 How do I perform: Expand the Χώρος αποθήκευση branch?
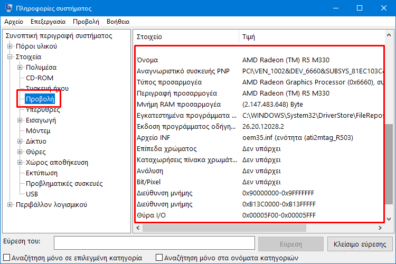tap(20, 163)
